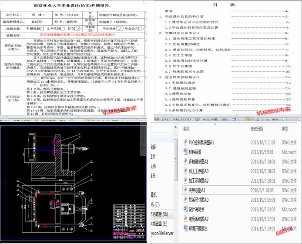Check the 生产实践 checkbox in the report form

(x=62, y=29)
